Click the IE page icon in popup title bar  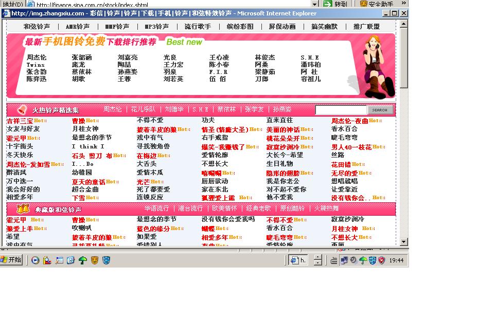point(6,13)
